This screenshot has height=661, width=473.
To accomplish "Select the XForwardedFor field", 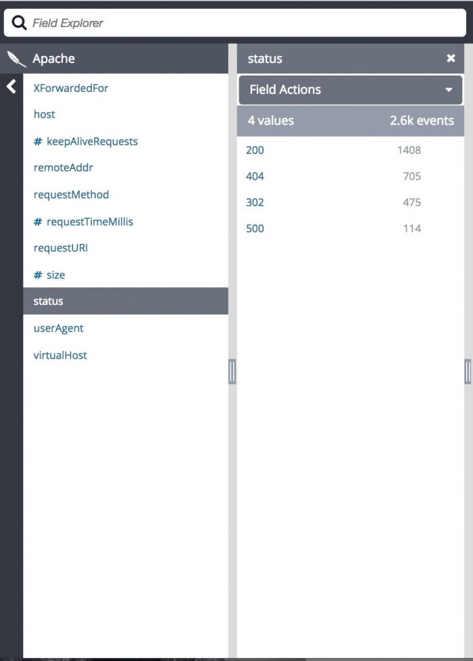I will (71, 88).
